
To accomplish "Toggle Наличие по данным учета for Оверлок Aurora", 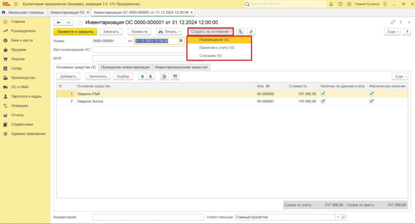I will [323, 101].
